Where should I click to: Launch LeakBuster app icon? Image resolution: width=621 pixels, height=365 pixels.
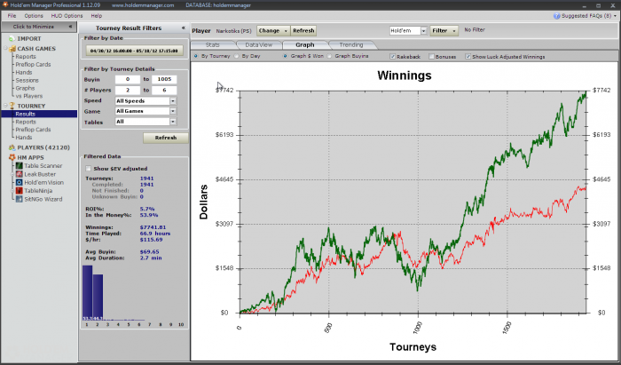coord(19,174)
